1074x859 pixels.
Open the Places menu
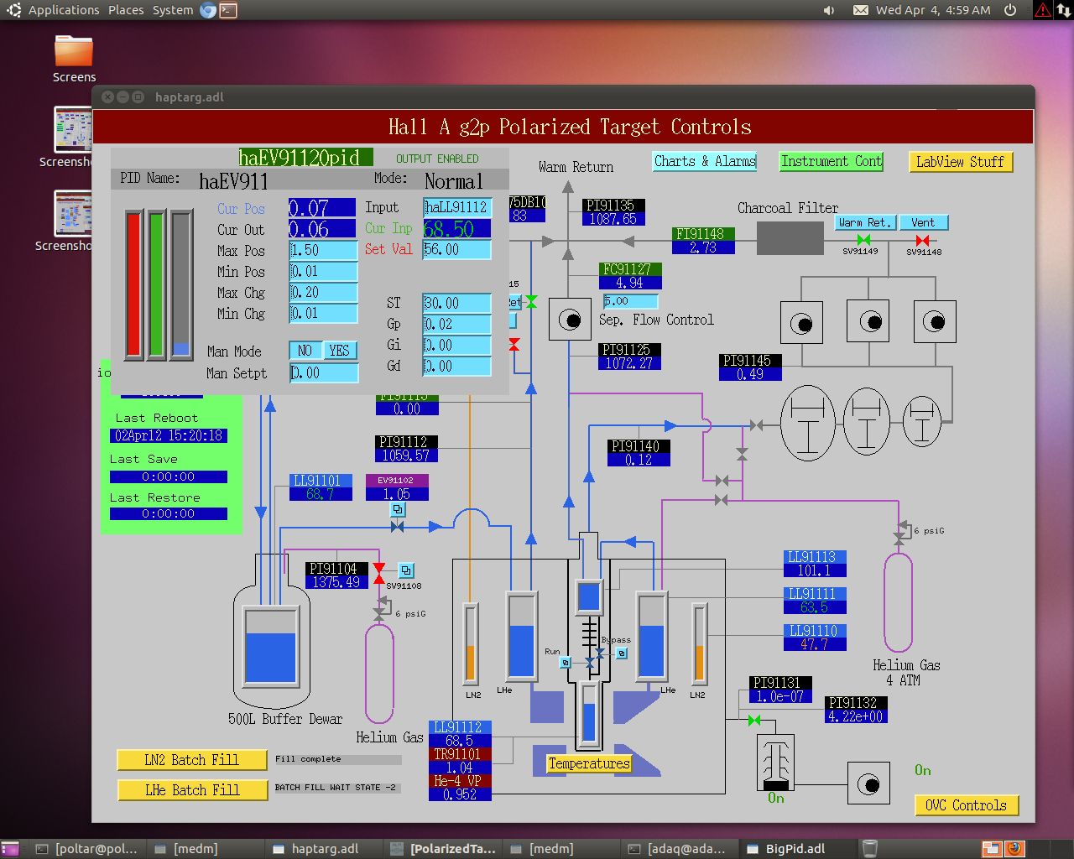[x=126, y=10]
